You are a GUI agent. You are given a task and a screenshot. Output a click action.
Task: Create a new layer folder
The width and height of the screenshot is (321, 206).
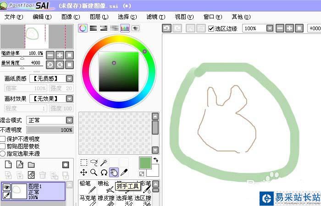pos(31,164)
